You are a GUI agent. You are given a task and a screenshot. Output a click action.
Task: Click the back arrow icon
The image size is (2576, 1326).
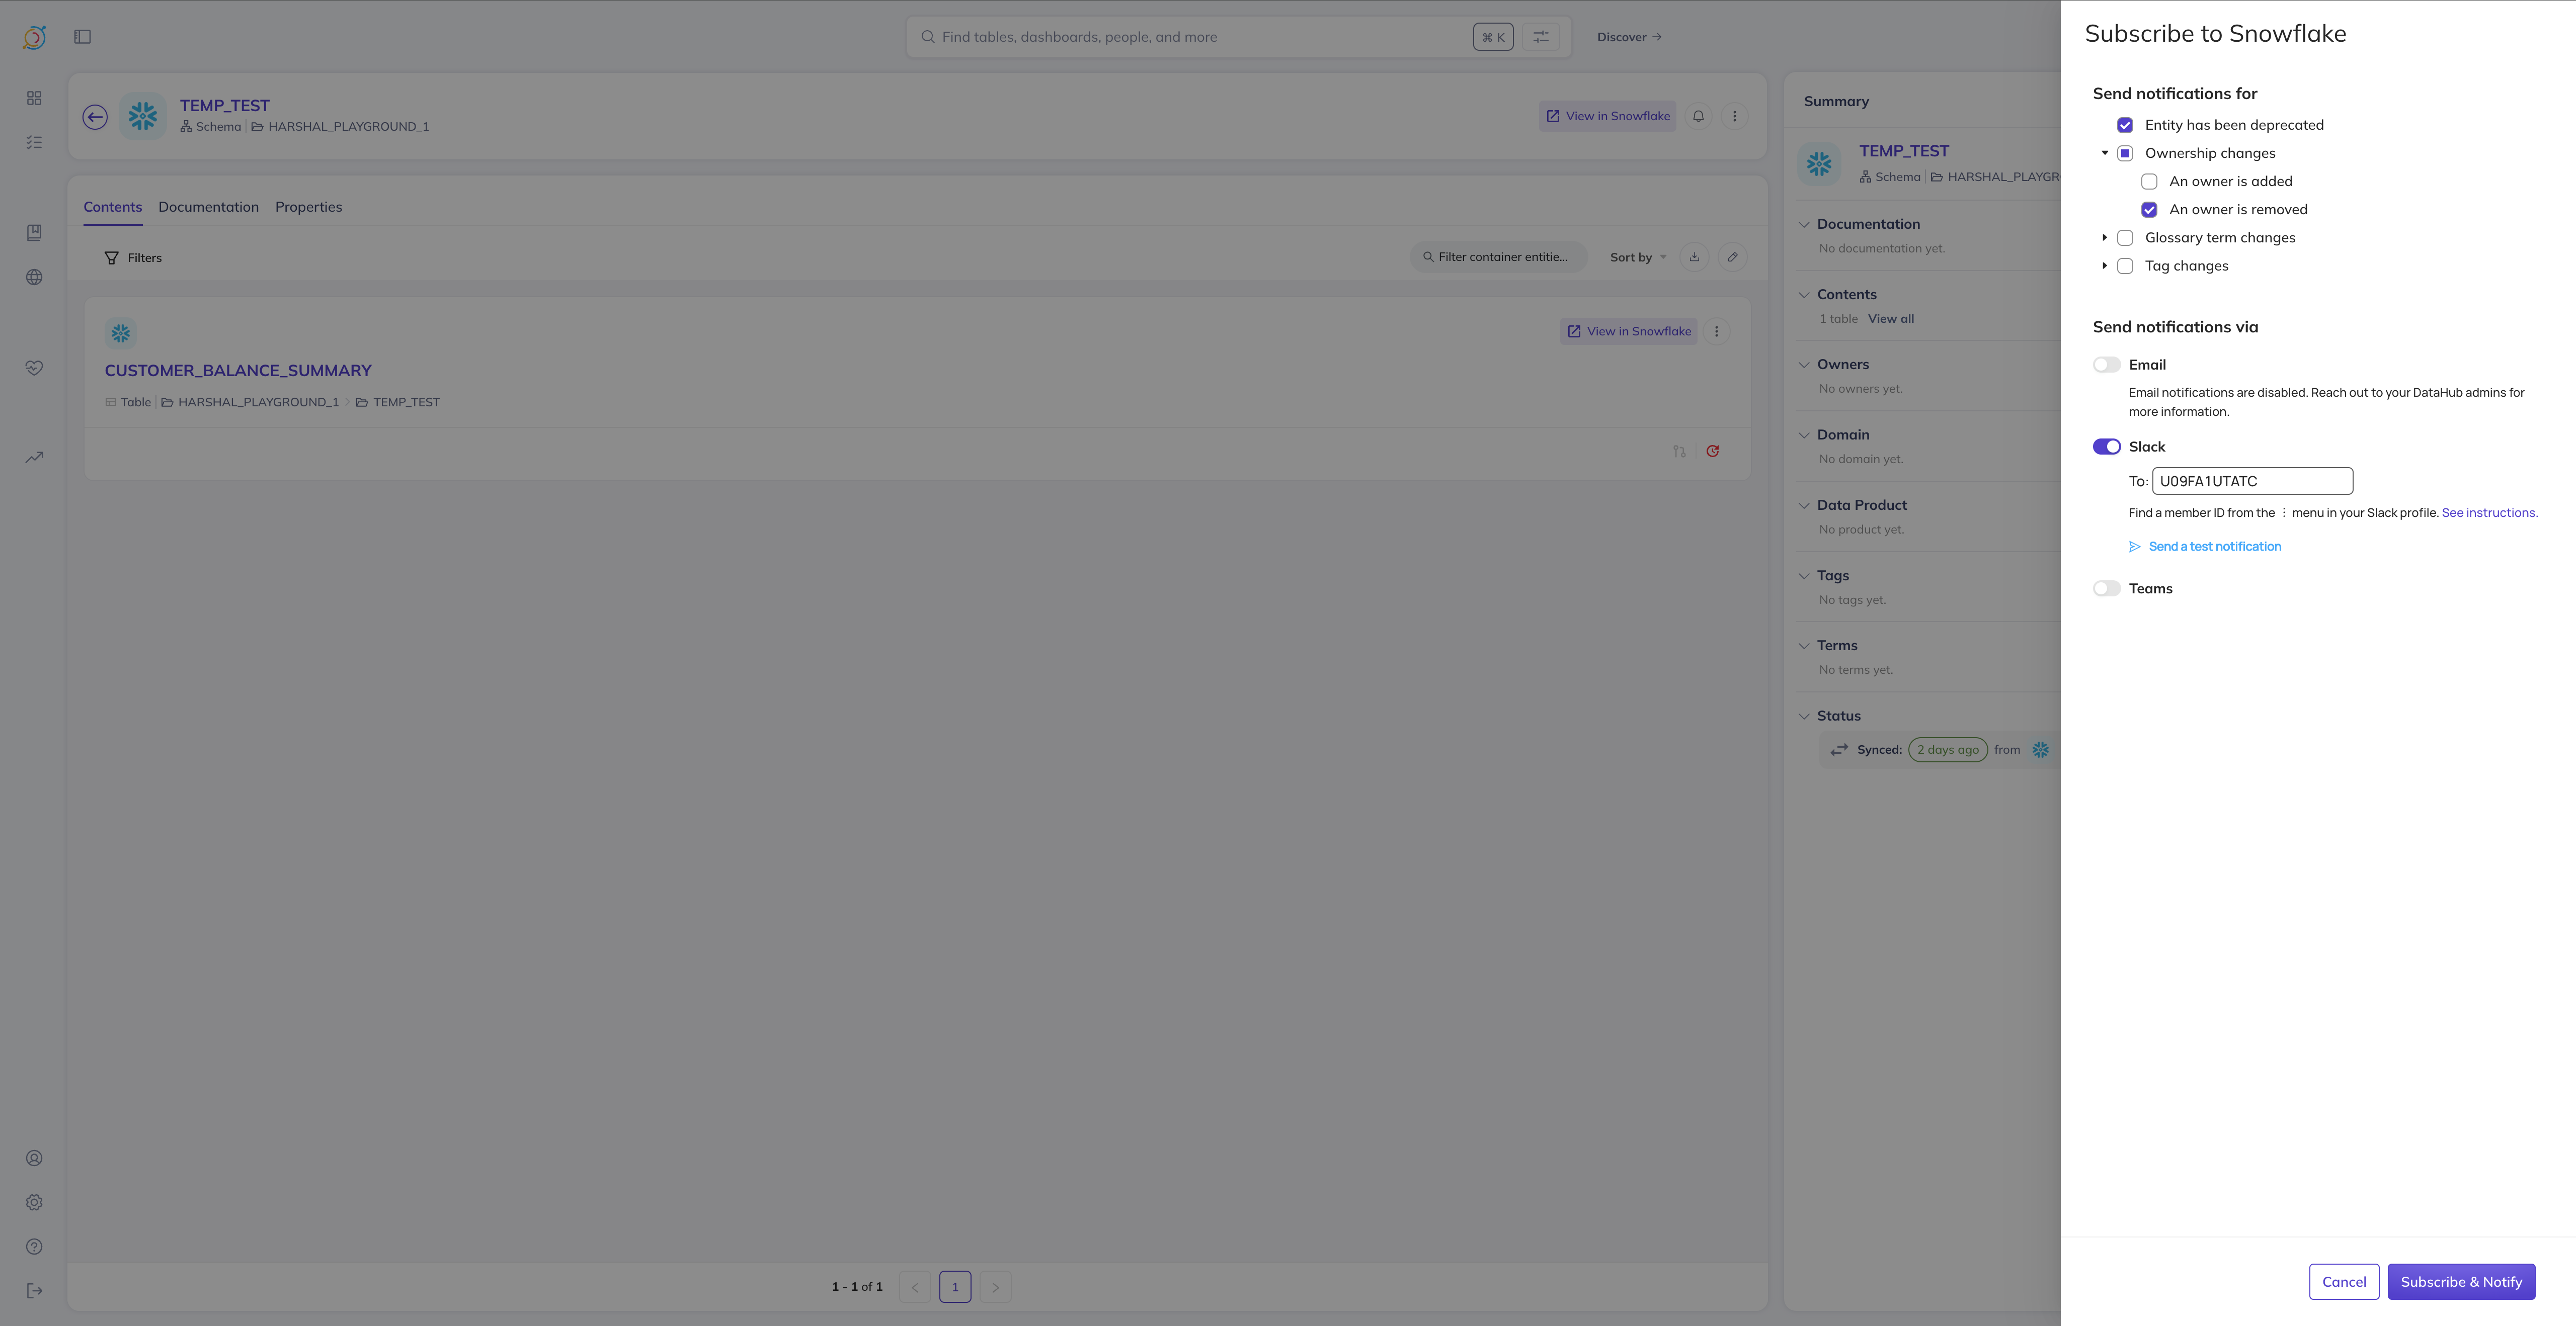95,117
